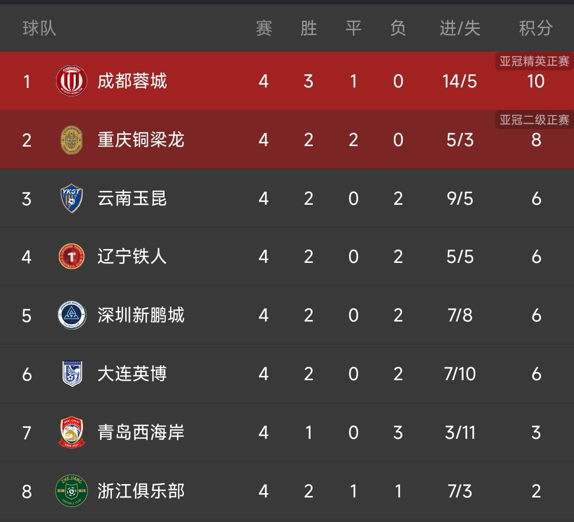The width and height of the screenshot is (574, 522).
Task: Tap the Dalian Yingbo (大连英博) team crest
Action: click(71, 374)
